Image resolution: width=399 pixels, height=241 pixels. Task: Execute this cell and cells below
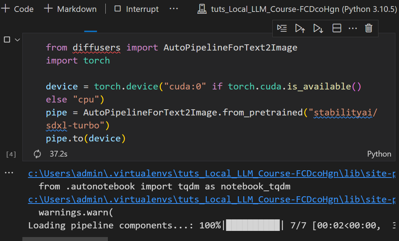tap(318, 28)
